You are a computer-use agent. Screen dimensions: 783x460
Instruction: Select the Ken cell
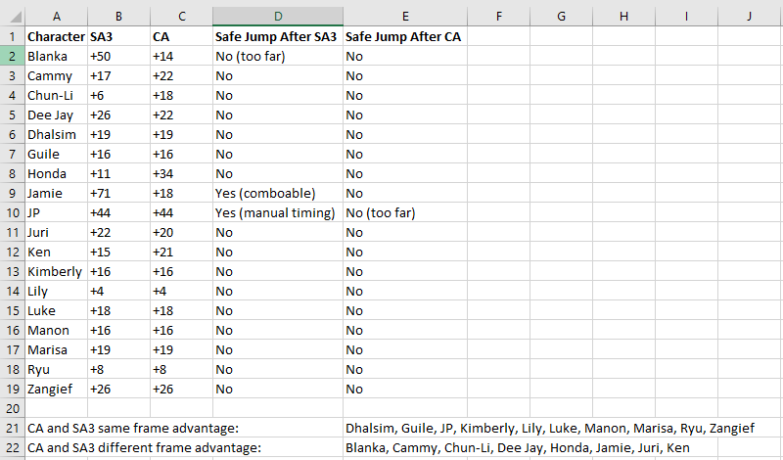point(57,252)
